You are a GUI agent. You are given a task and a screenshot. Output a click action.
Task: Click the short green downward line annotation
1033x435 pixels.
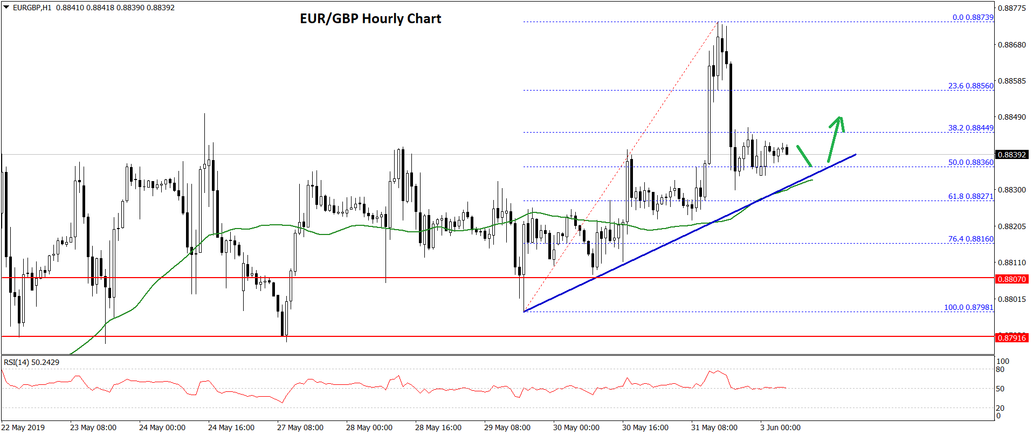(804, 156)
